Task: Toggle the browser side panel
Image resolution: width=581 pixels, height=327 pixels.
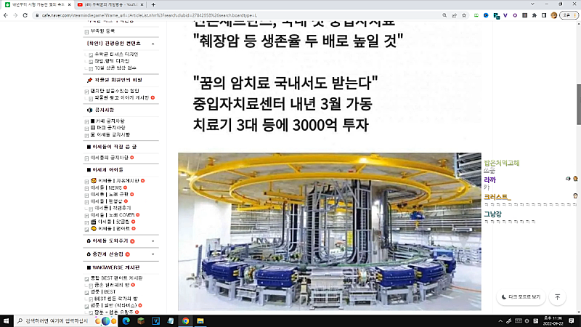Action: [544, 15]
